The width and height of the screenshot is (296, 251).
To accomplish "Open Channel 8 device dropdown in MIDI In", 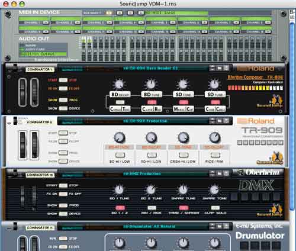I will coord(268,22).
